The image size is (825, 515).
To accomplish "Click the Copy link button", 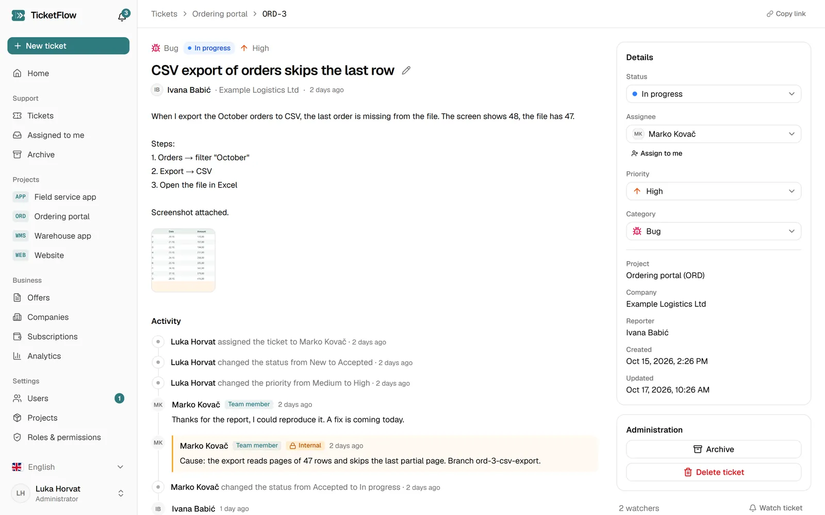I will [786, 14].
